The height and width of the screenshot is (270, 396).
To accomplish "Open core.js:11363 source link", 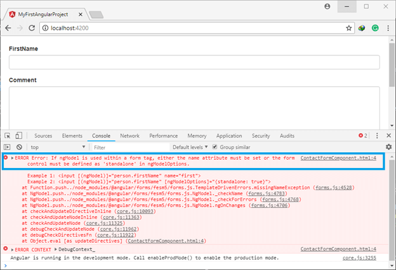I will (x=121, y=217).
